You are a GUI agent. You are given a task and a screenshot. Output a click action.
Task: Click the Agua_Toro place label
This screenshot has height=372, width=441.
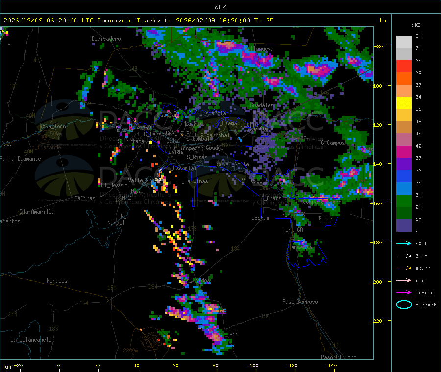click(x=52, y=126)
